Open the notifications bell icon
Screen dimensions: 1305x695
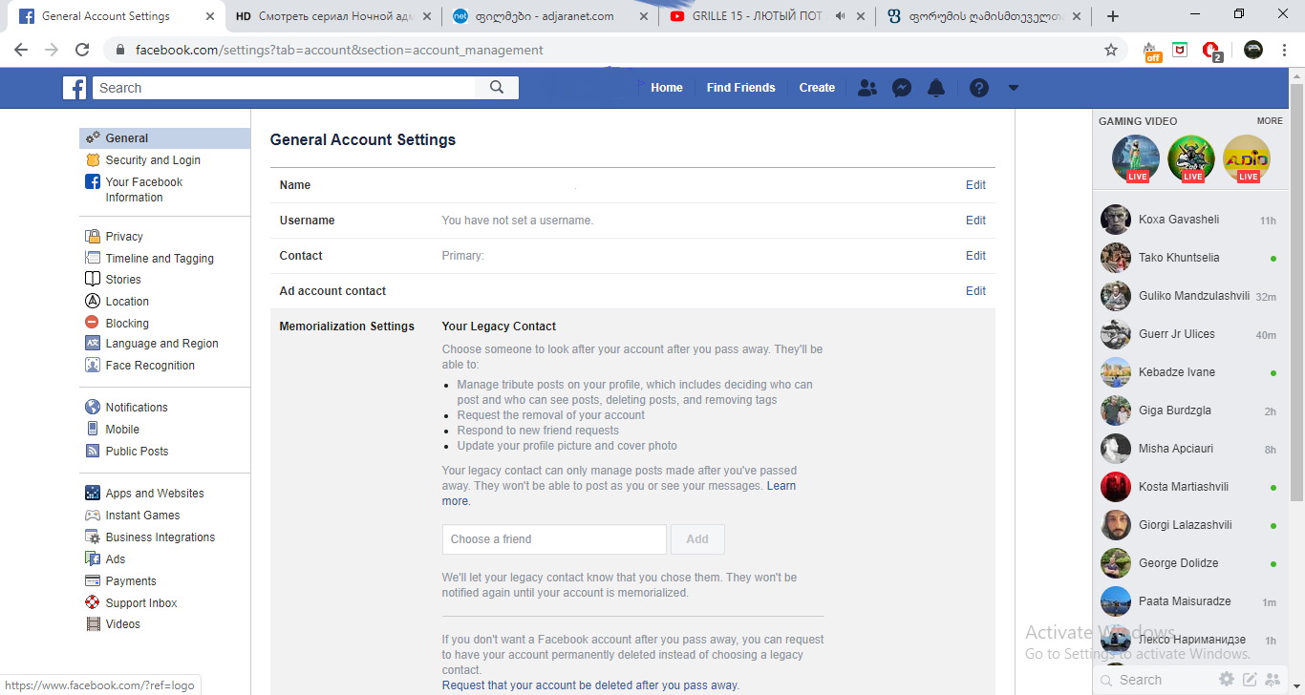[936, 88]
